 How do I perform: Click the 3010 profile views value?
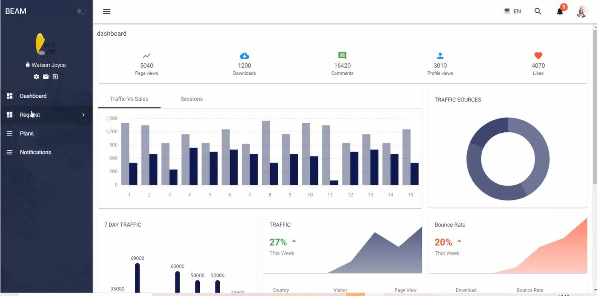(x=440, y=65)
